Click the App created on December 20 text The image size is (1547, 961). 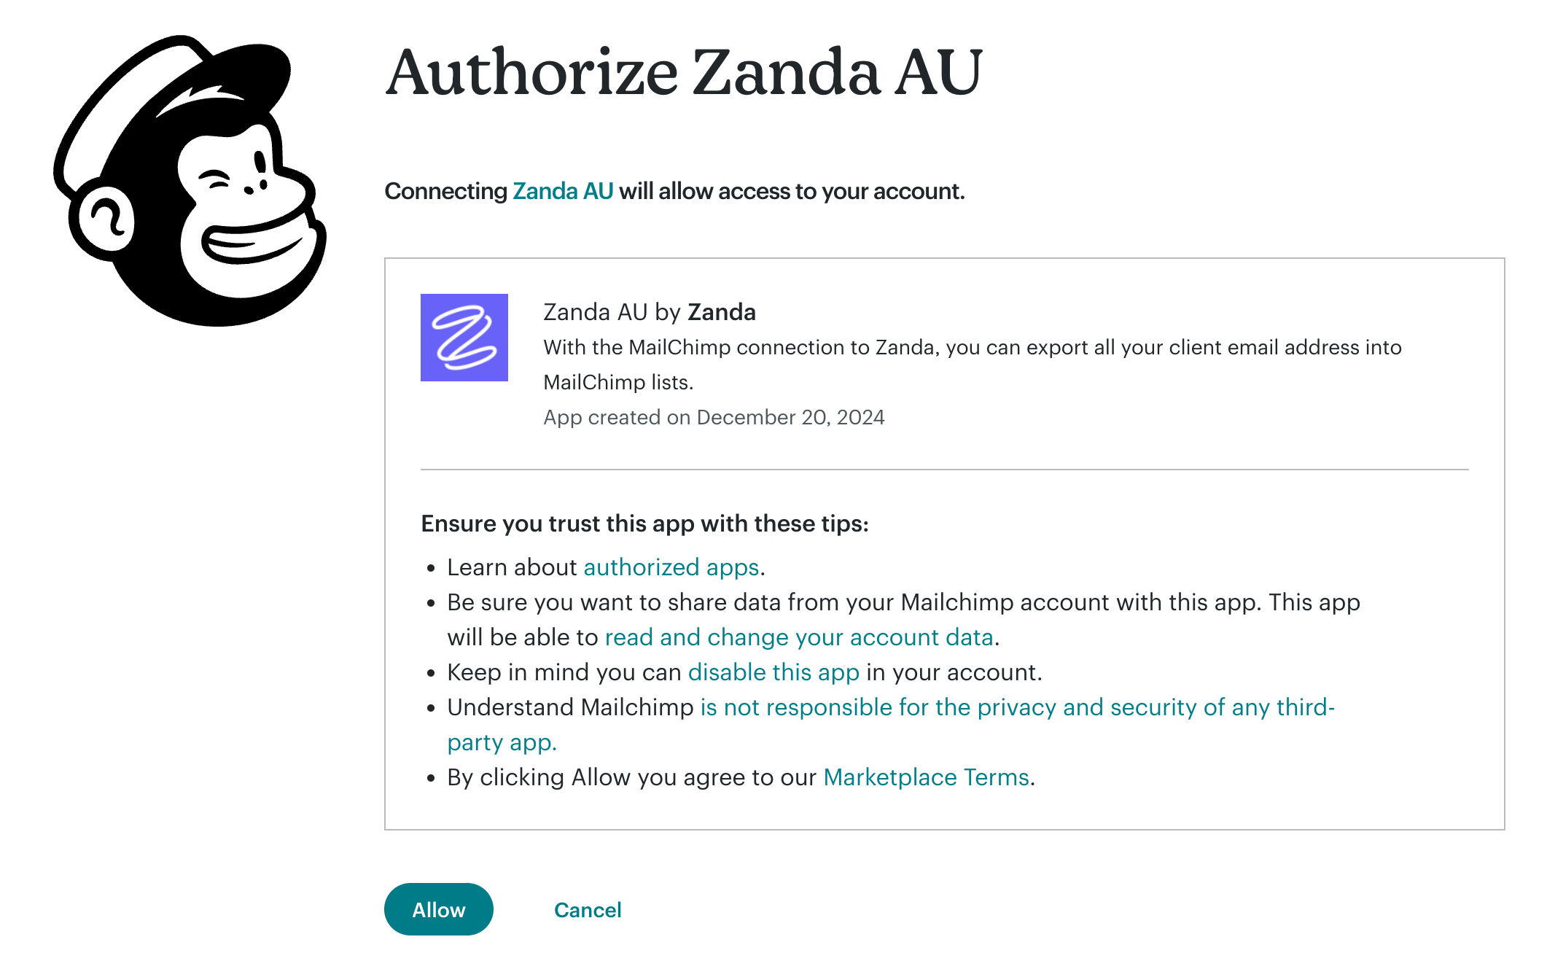click(x=714, y=417)
